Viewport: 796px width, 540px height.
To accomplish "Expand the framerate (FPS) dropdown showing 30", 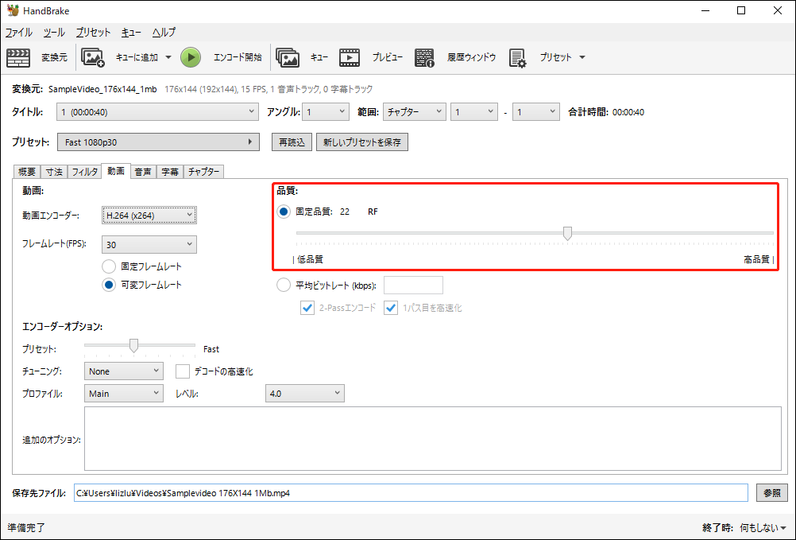I will pos(149,244).
